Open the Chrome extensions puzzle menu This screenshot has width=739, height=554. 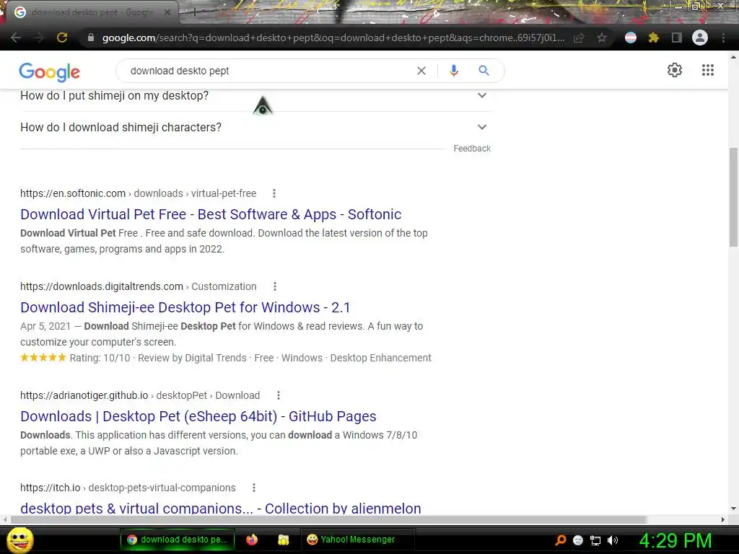coord(654,38)
